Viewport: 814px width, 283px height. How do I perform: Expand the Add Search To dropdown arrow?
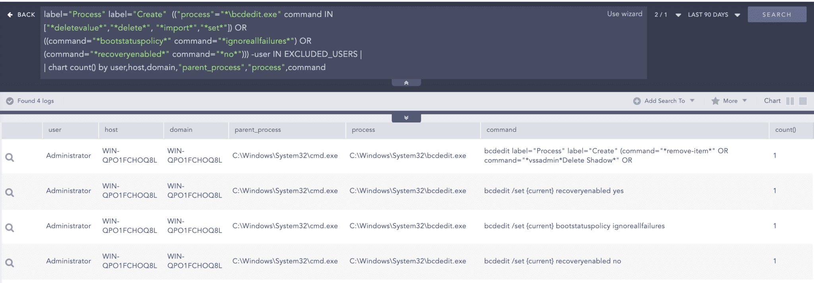pyautogui.click(x=692, y=101)
